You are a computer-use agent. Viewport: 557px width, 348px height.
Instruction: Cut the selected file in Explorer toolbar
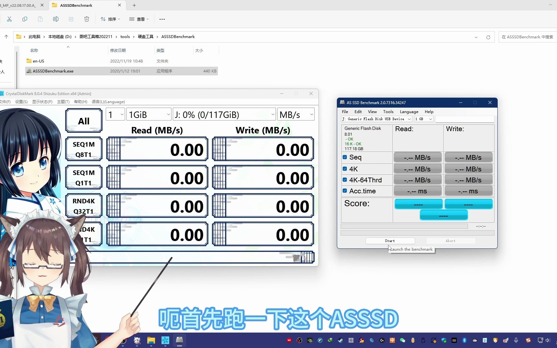pyautogui.click(x=9, y=19)
